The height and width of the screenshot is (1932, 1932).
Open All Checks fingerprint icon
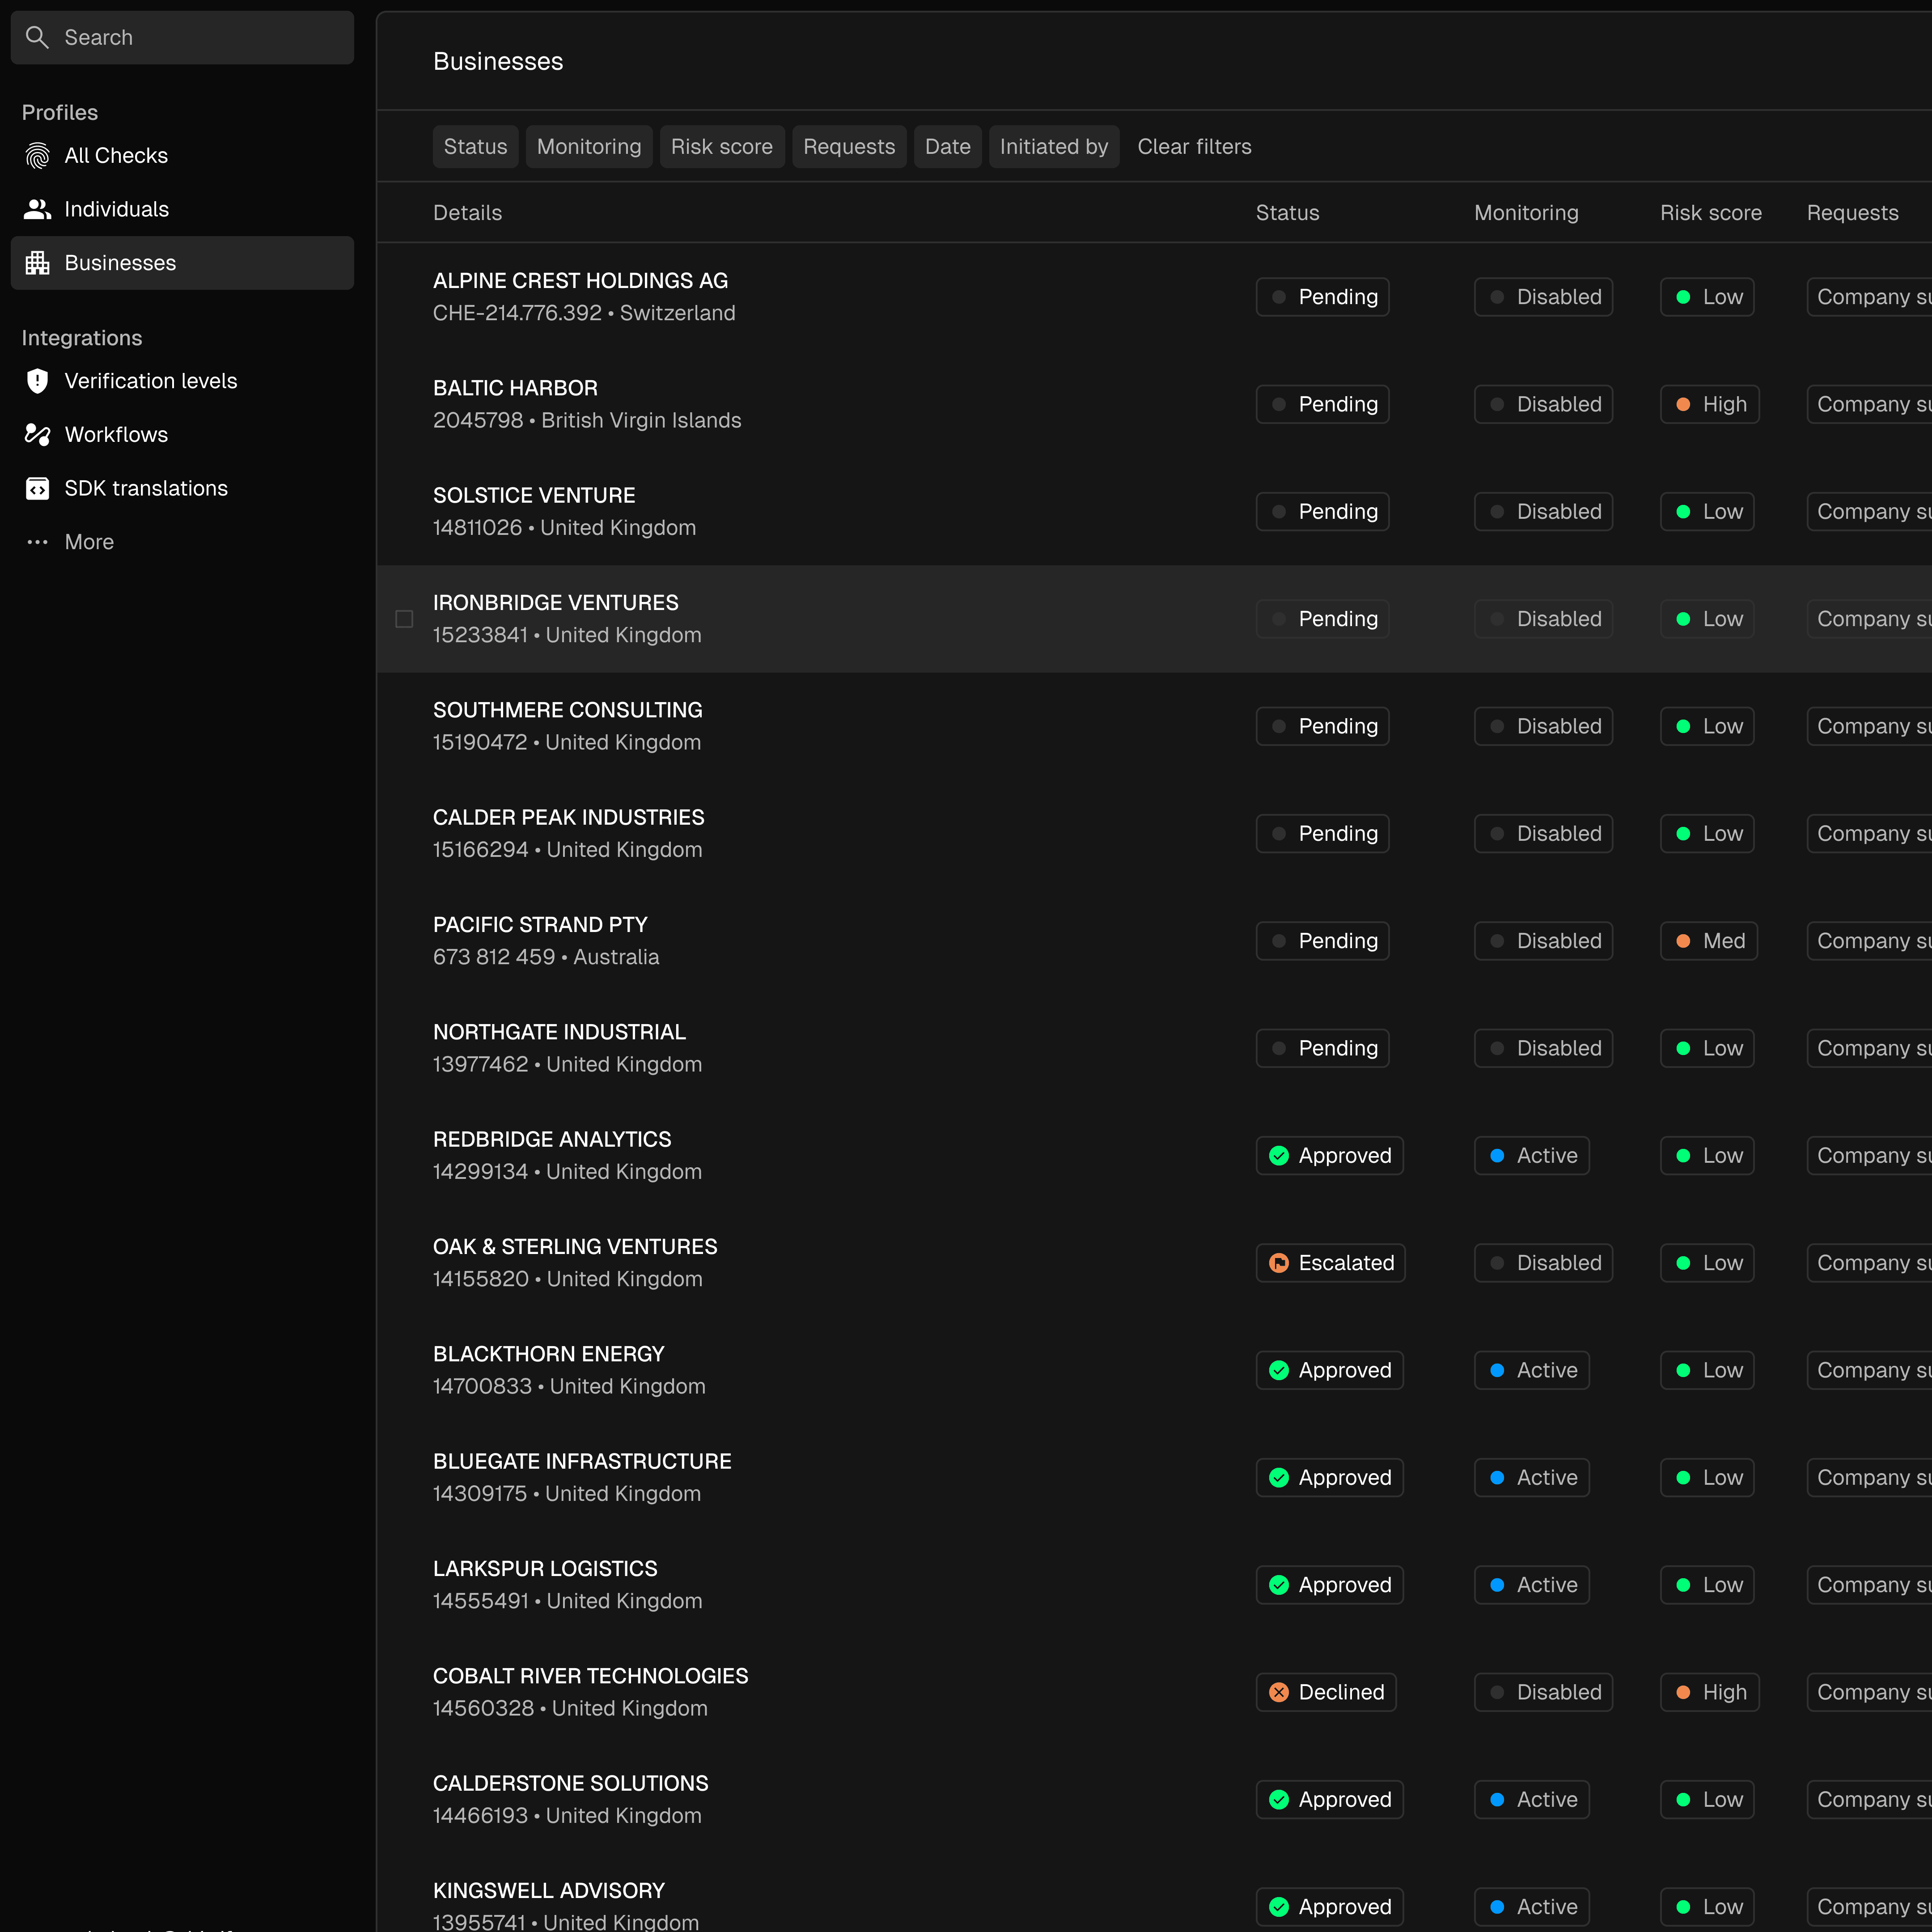(x=37, y=156)
